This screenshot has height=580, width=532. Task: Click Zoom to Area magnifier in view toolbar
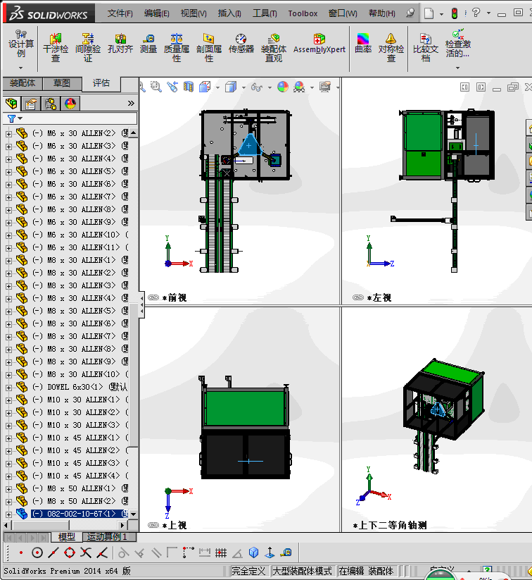pyautogui.click(x=156, y=87)
